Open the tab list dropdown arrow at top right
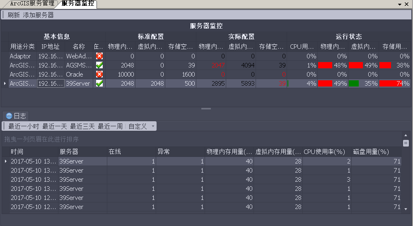Screen dimensions: 413x226 click(x=400, y=4)
